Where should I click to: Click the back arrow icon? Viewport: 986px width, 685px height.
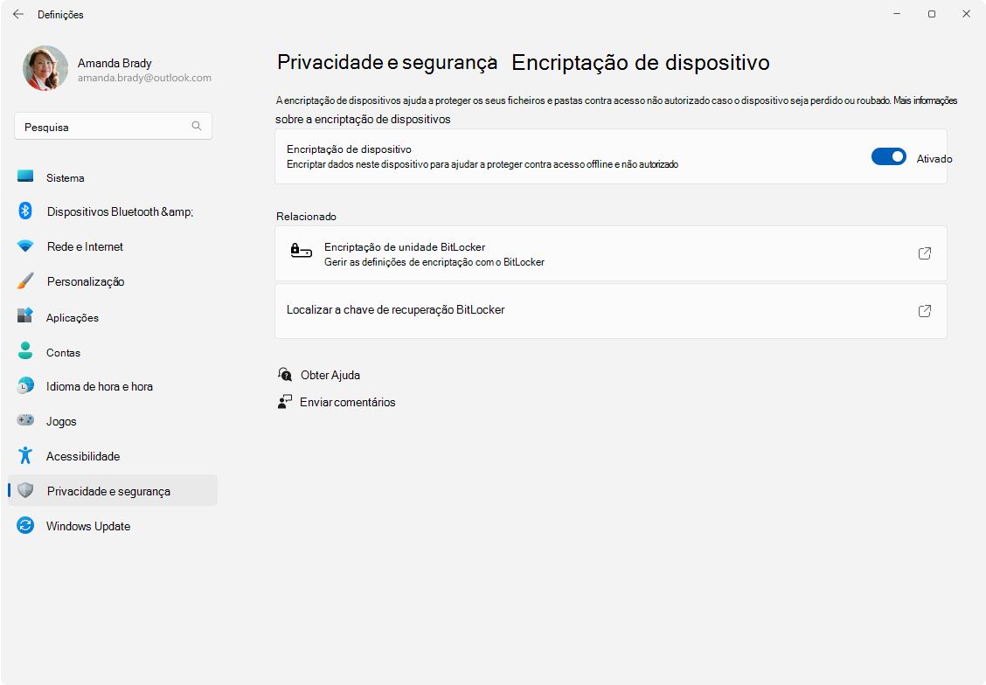[18, 14]
